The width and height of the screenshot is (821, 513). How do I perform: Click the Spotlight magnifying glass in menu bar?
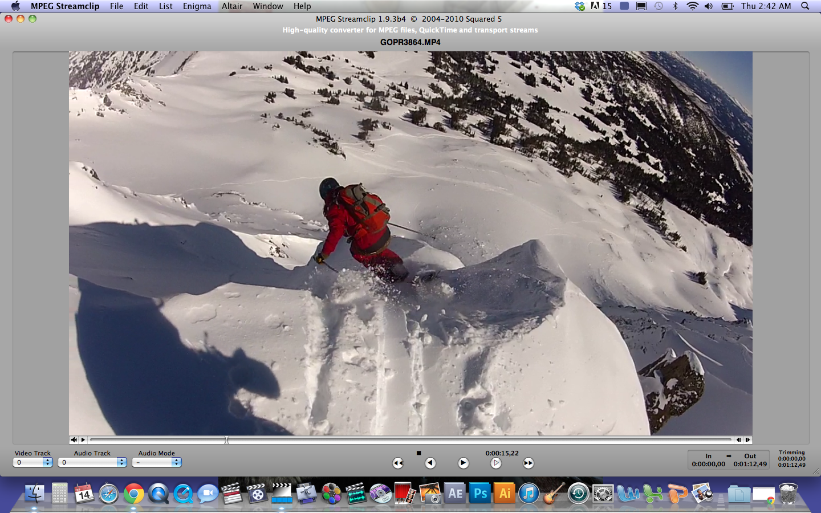[805, 6]
